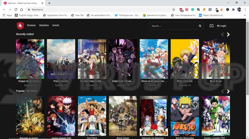Open the Application Form bookmark
Viewport: 249px width, 139px height.
(x=55, y=15)
